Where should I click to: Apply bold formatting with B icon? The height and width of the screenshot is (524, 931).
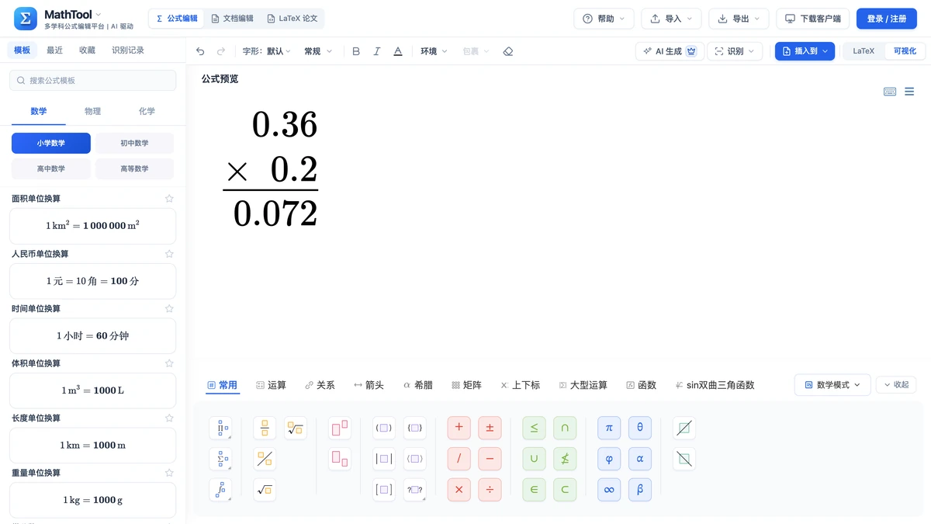pyautogui.click(x=356, y=51)
